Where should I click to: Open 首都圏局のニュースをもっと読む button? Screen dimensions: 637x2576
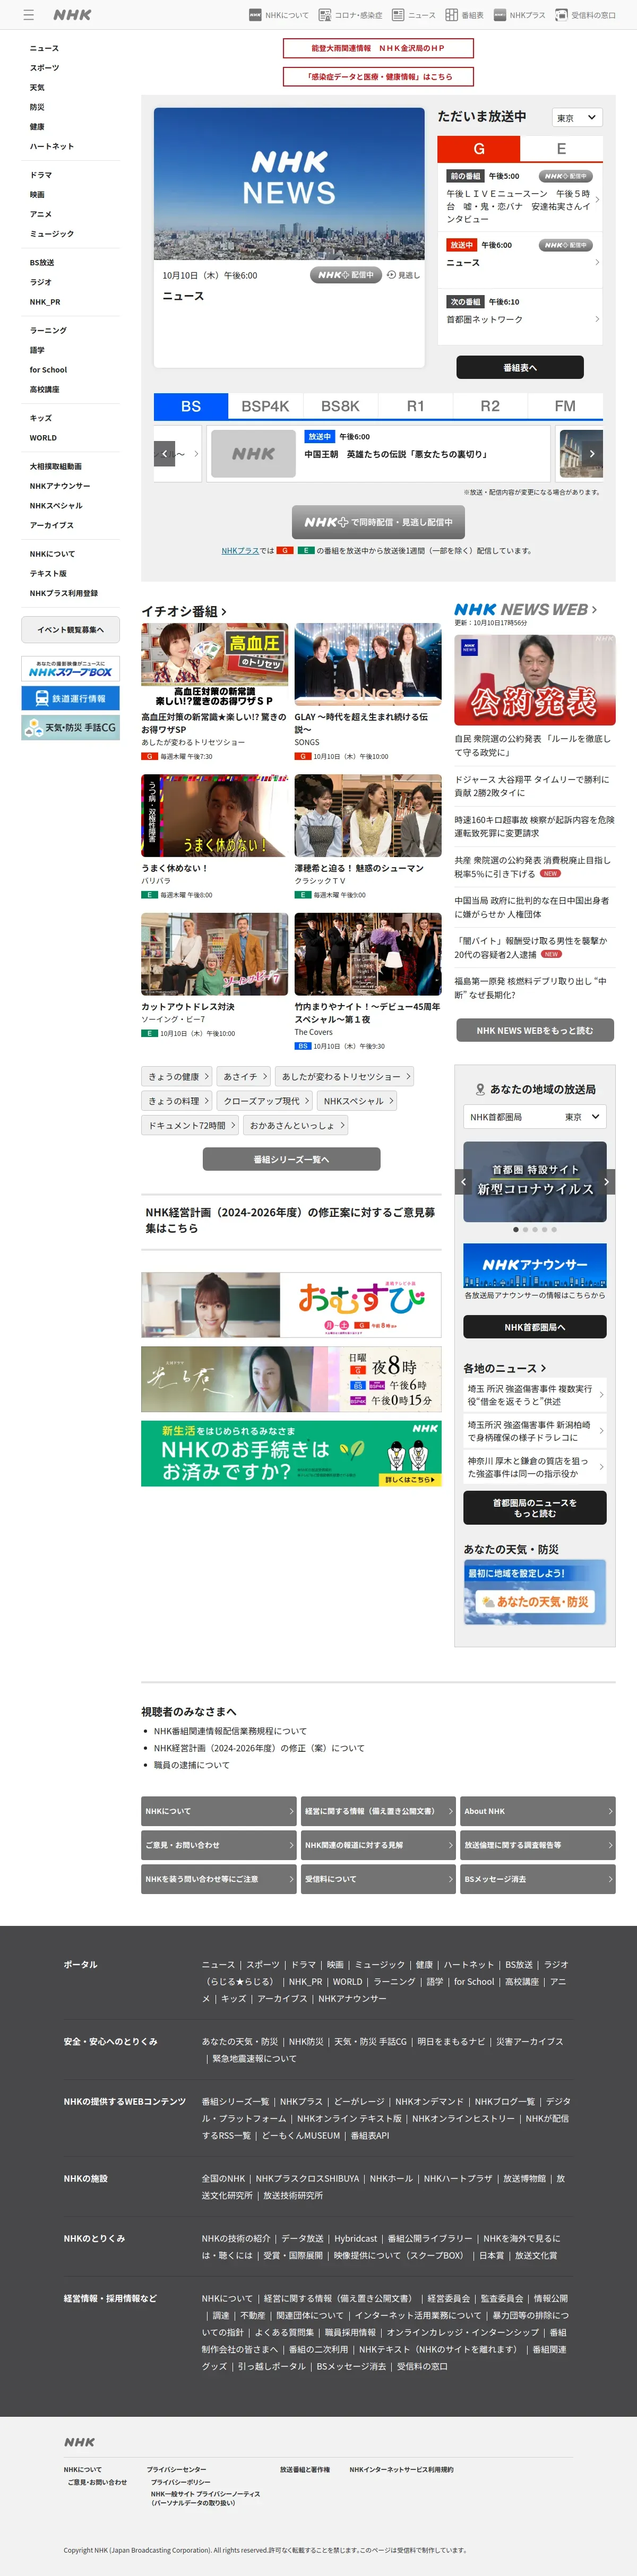pyautogui.click(x=535, y=1508)
